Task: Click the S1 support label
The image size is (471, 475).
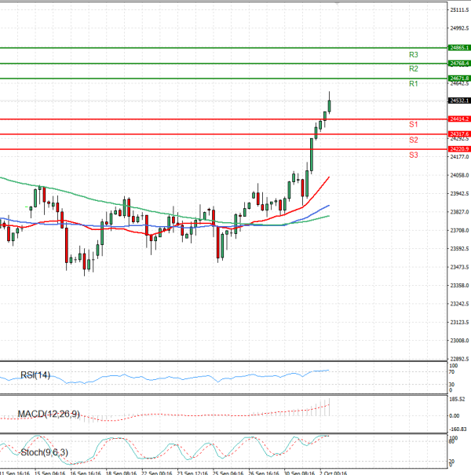Action: click(413, 125)
